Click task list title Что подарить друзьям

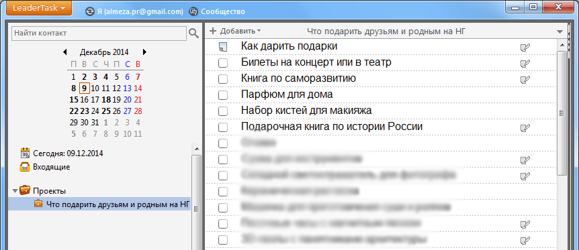pyautogui.click(x=386, y=32)
